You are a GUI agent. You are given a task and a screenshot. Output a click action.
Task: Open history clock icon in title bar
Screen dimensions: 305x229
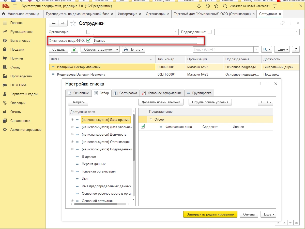click(208, 6)
